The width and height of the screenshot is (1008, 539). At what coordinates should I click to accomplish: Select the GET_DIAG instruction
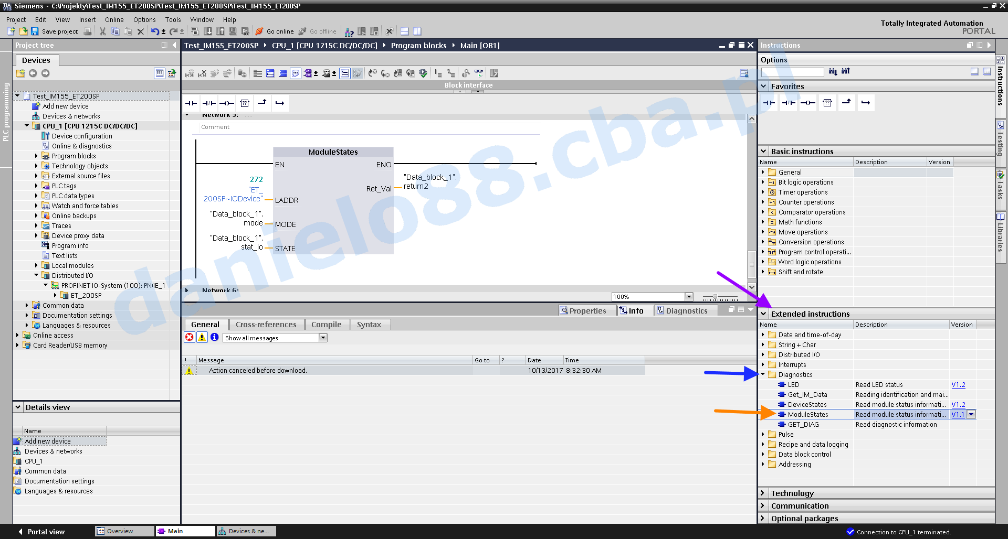pos(803,424)
